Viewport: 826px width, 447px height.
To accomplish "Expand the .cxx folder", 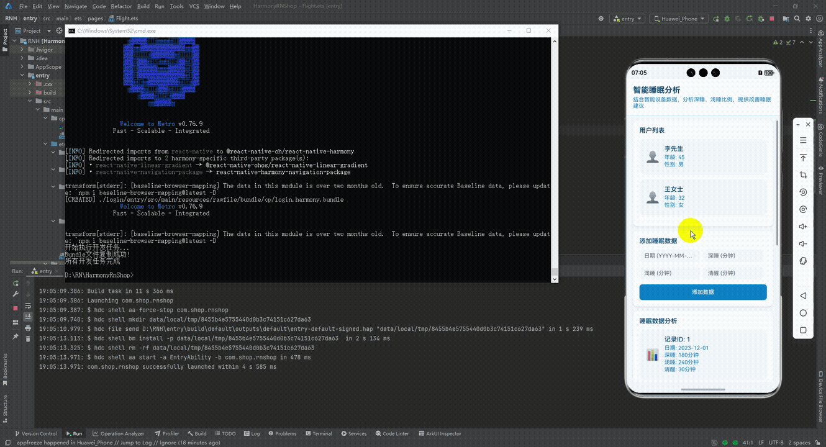I will click(30, 84).
